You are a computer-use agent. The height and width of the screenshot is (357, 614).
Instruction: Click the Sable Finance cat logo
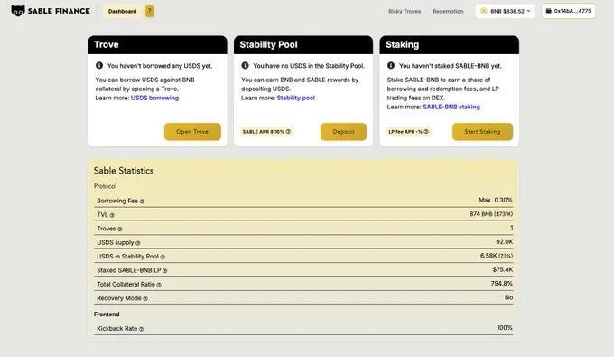pos(18,11)
